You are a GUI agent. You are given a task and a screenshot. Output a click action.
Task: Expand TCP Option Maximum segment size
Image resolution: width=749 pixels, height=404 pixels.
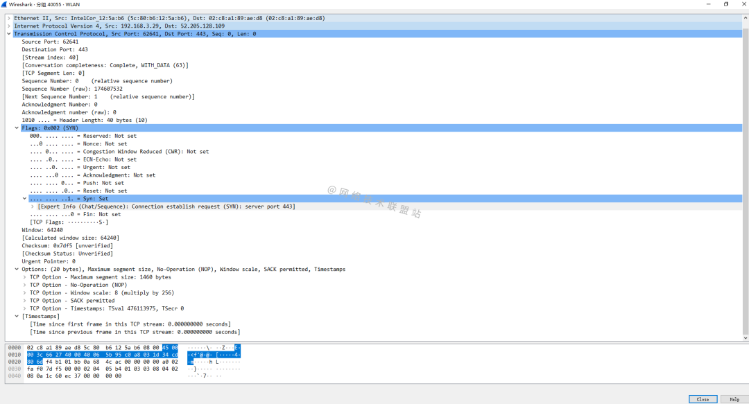25,277
